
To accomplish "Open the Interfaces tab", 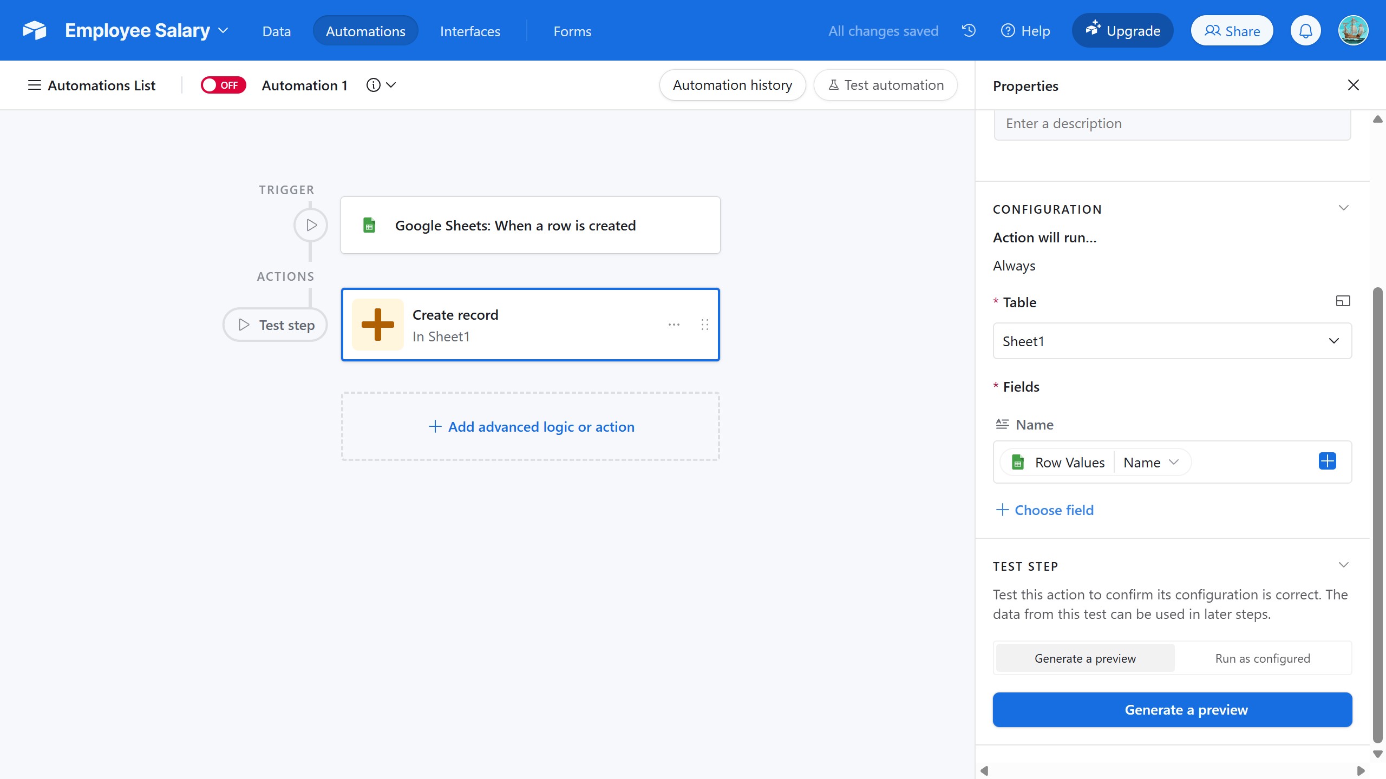I will [470, 31].
